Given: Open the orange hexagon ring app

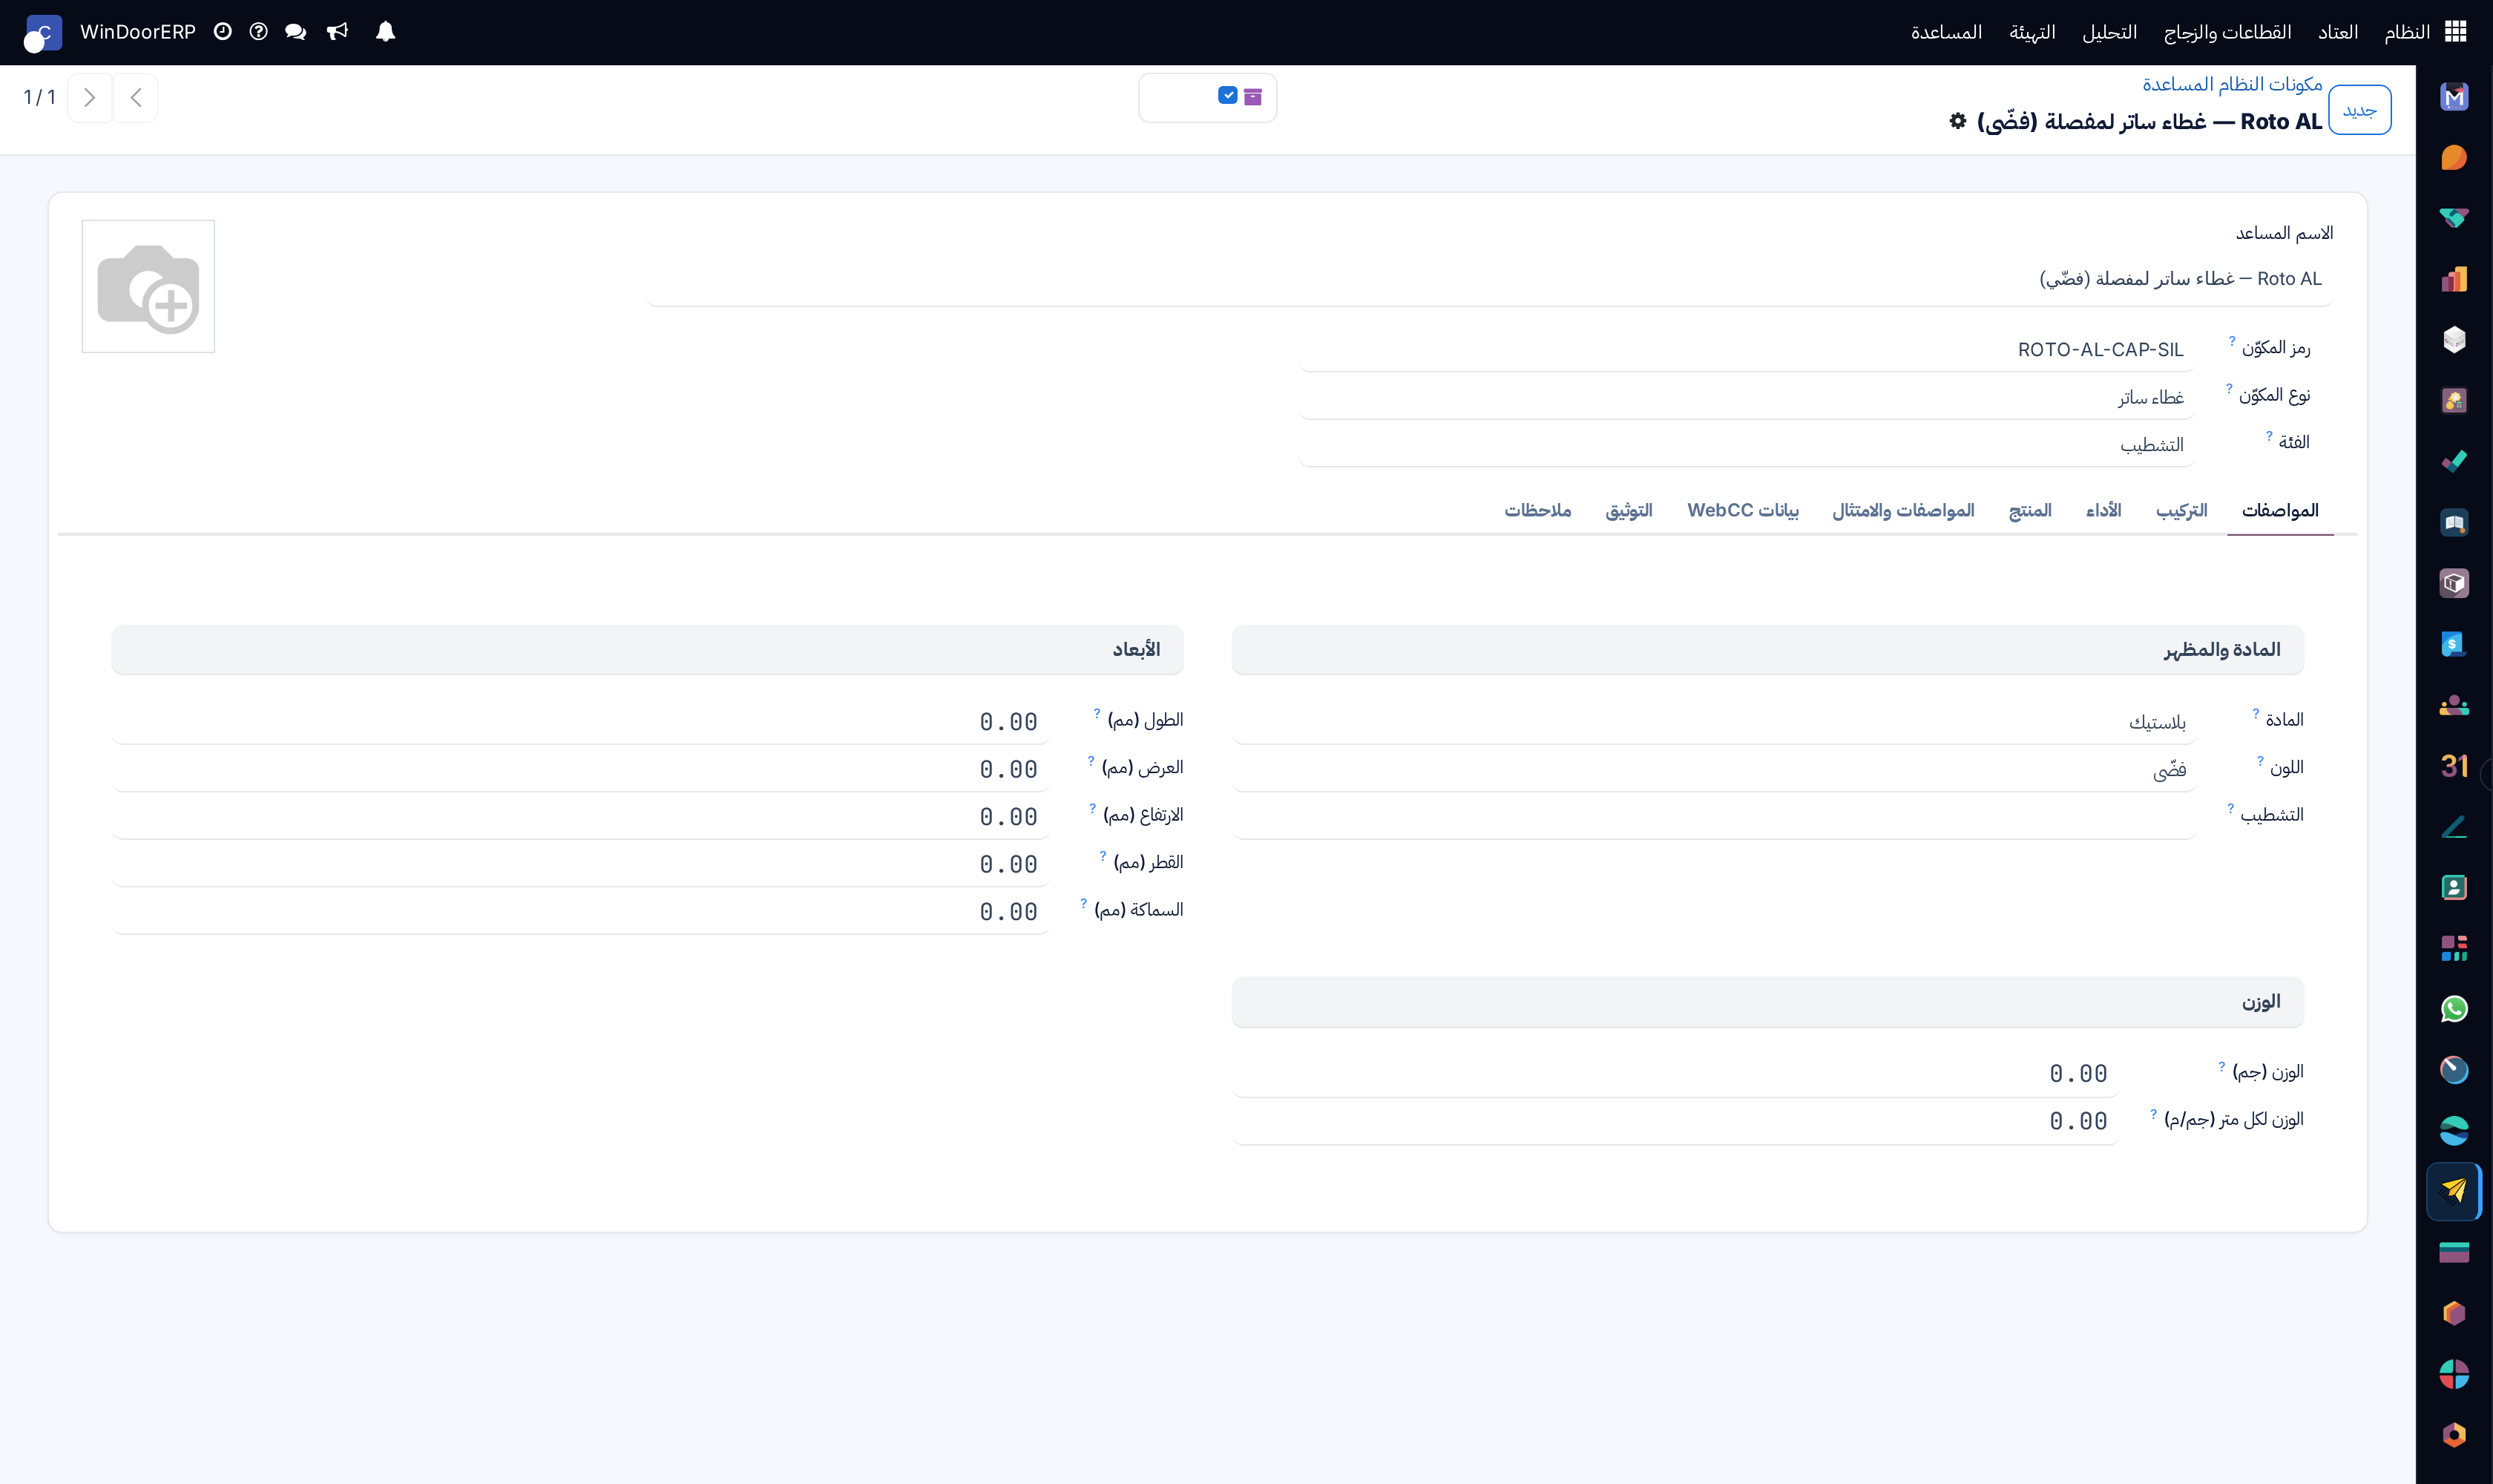Looking at the screenshot, I should pos(2454,1435).
